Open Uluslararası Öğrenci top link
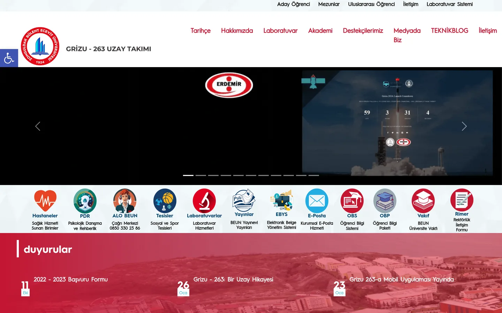The image size is (502, 313). pos(371,4)
